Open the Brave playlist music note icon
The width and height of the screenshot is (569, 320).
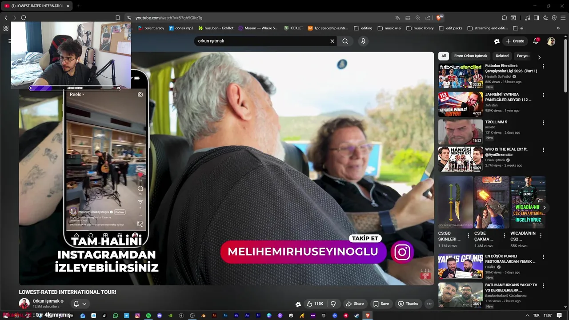click(x=528, y=18)
